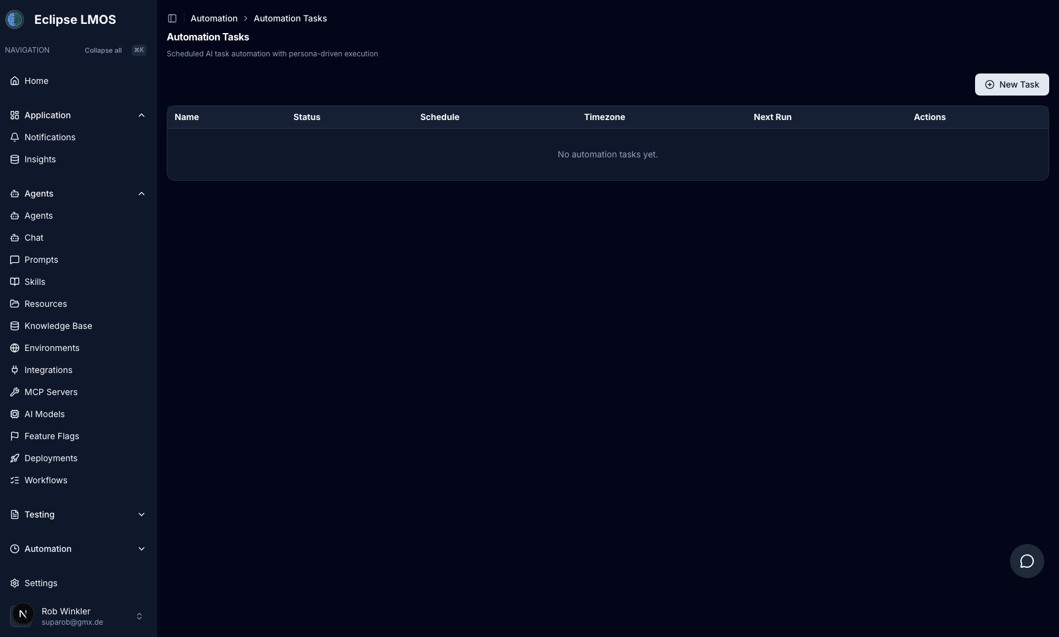Click the Skills book icon
The image size is (1059, 637).
tap(15, 282)
